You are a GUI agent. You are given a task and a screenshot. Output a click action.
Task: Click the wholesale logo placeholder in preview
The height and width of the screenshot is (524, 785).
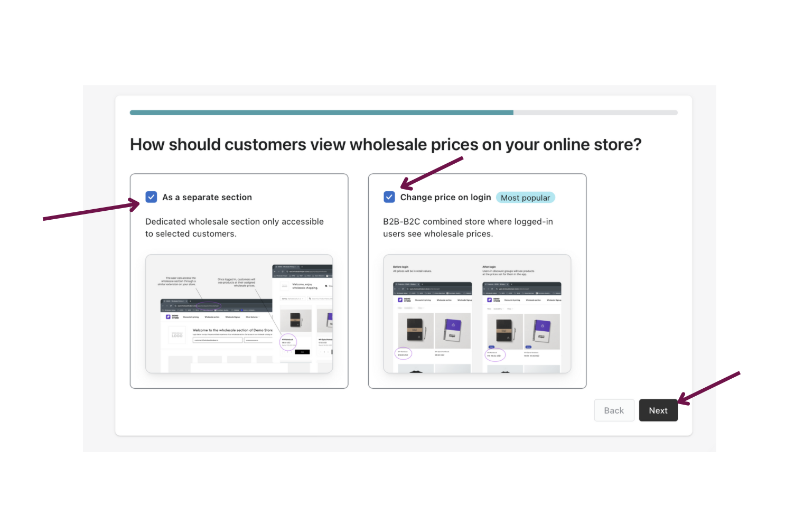point(177,335)
